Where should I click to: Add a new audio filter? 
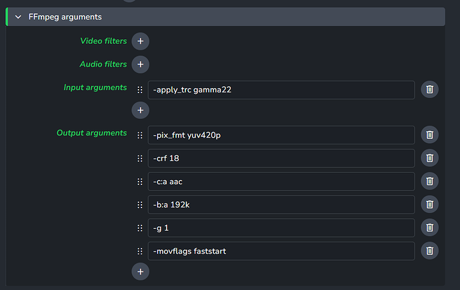[x=140, y=65]
